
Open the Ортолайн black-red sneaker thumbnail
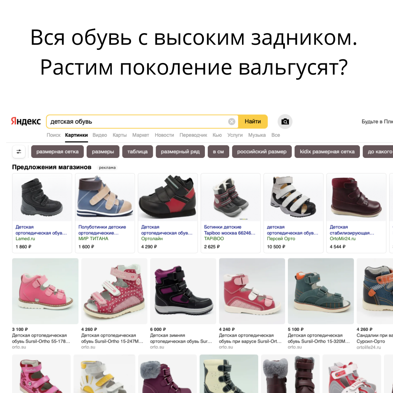pyautogui.click(x=168, y=197)
